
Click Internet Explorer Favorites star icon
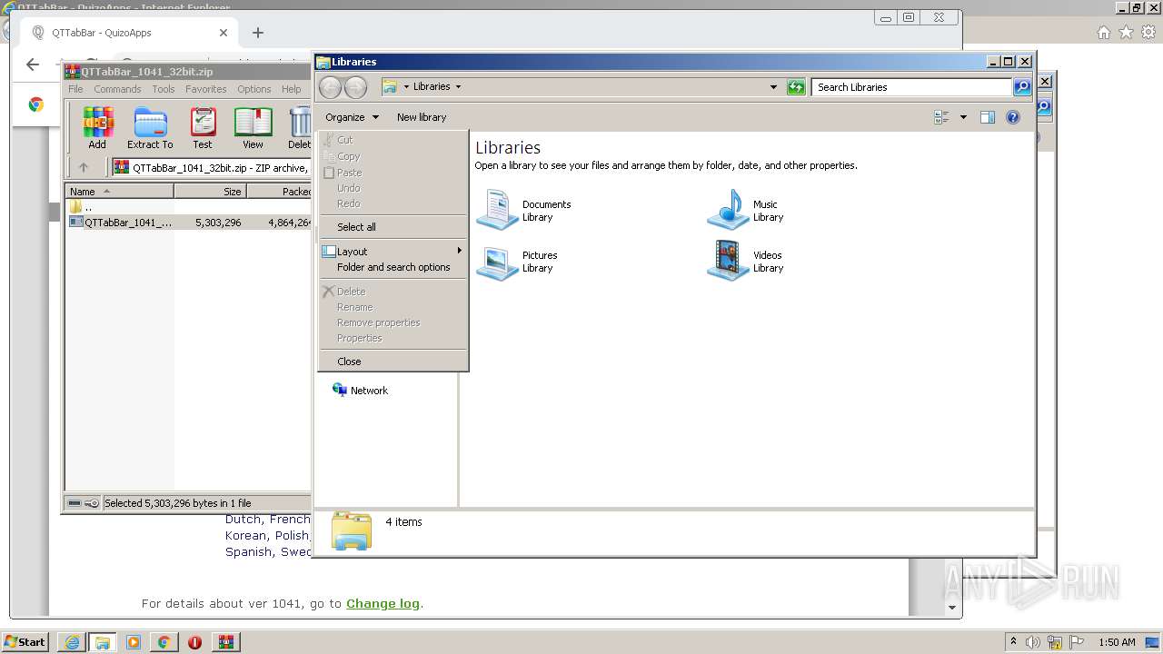click(x=1126, y=32)
